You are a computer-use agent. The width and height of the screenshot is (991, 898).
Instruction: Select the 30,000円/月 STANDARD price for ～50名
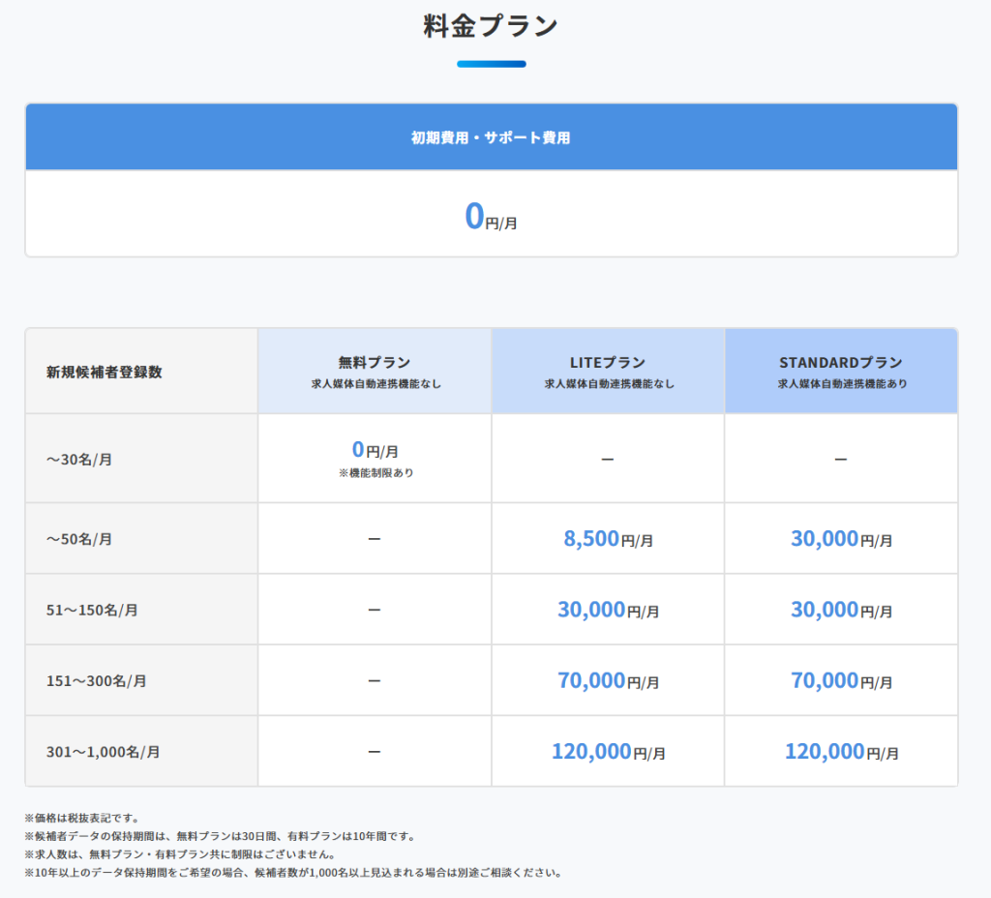click(840, 538)
